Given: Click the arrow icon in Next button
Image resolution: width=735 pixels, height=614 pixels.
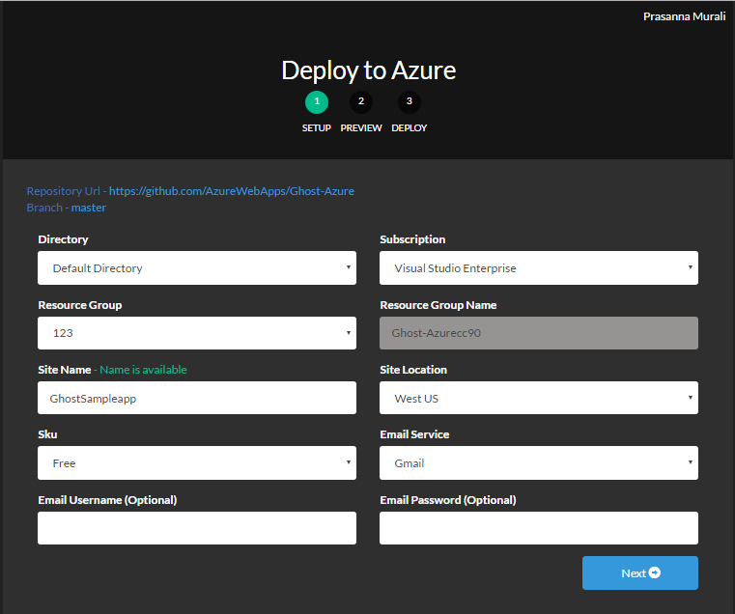Looking at the screenshot, I should [655, 572].
